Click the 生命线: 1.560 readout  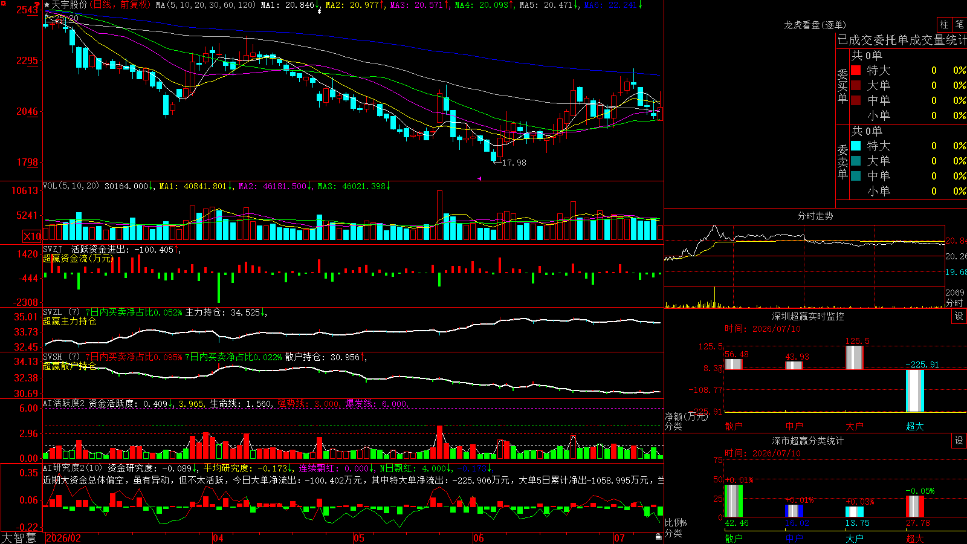pos(241,403)
